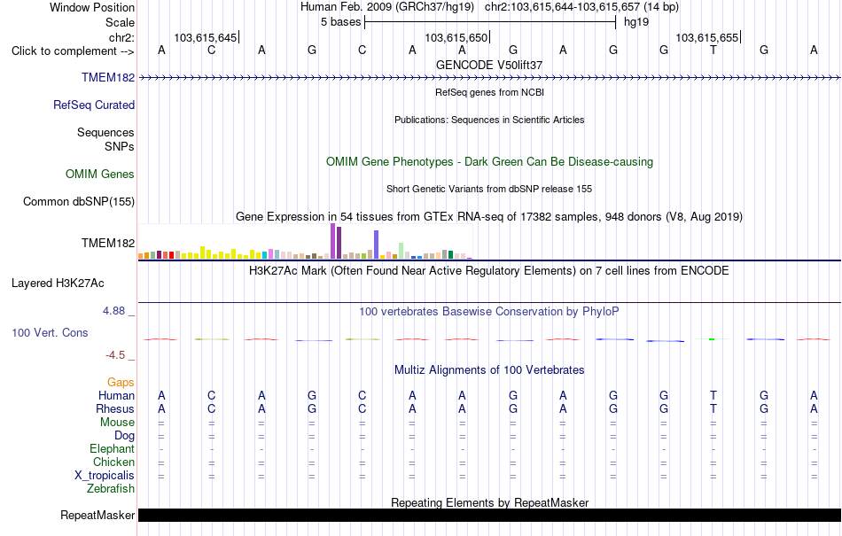Select the Human species row label

coord(116,395)
